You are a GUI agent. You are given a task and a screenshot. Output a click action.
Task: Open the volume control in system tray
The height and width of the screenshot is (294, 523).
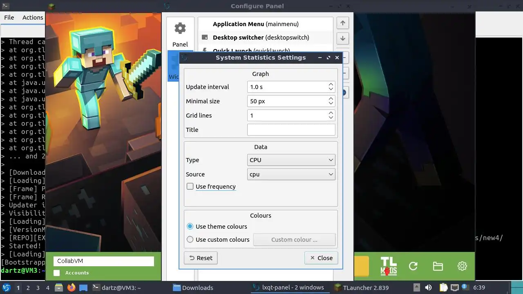428,287
